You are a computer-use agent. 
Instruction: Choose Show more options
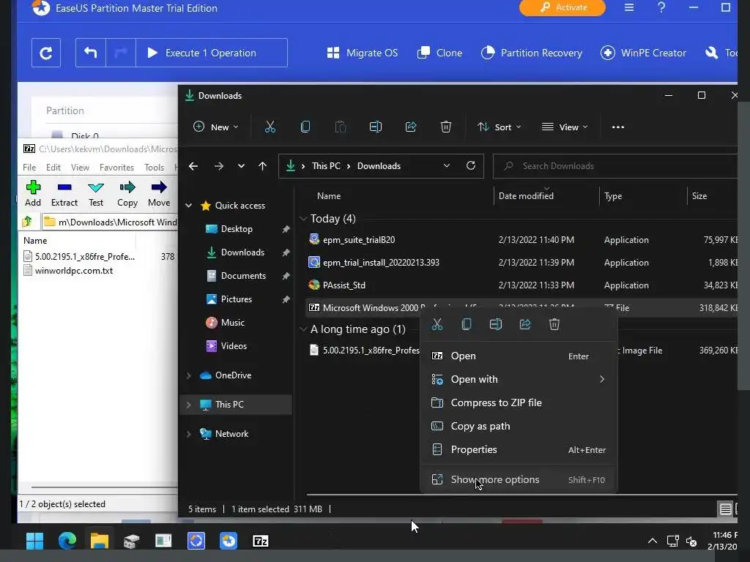point(519,480)
